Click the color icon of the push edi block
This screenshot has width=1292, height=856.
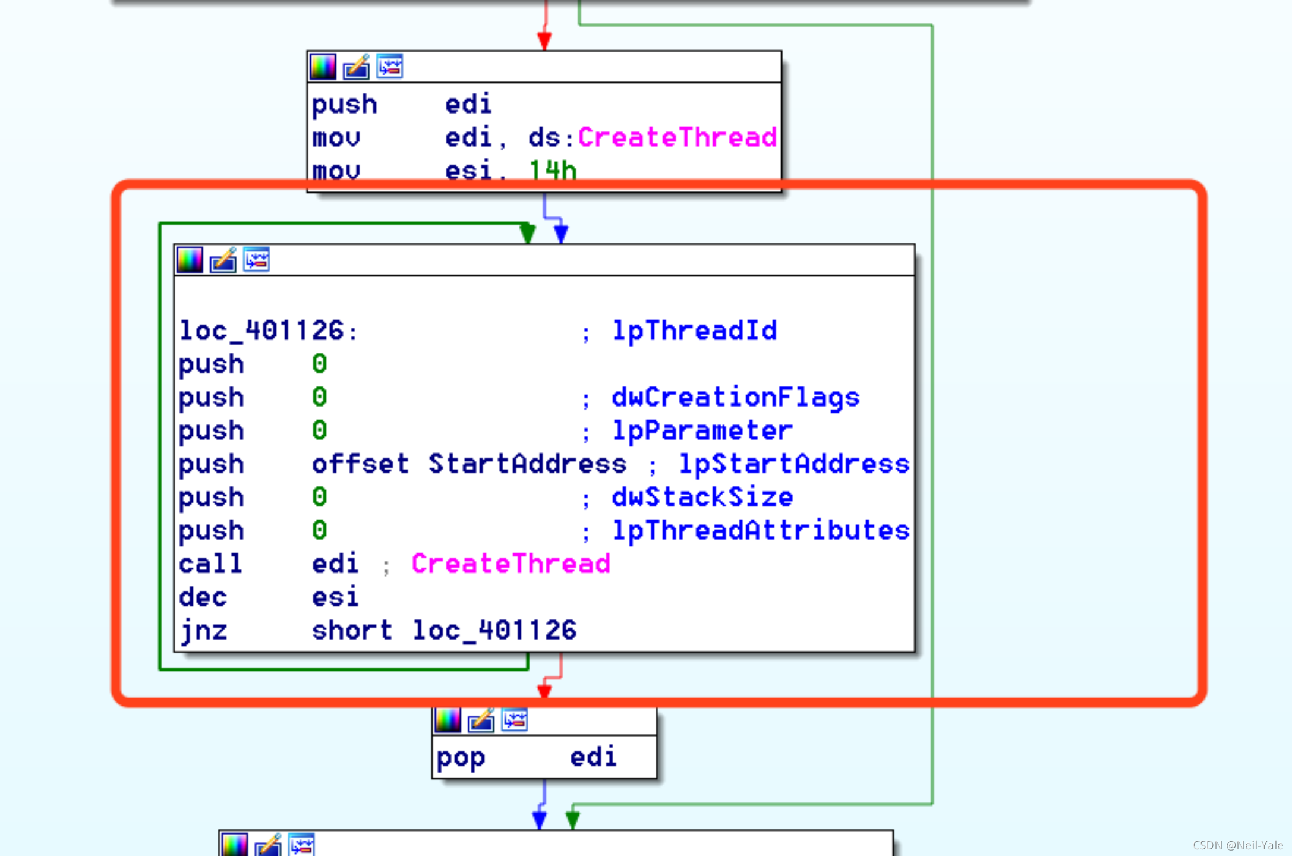click(x=323, y=67)
